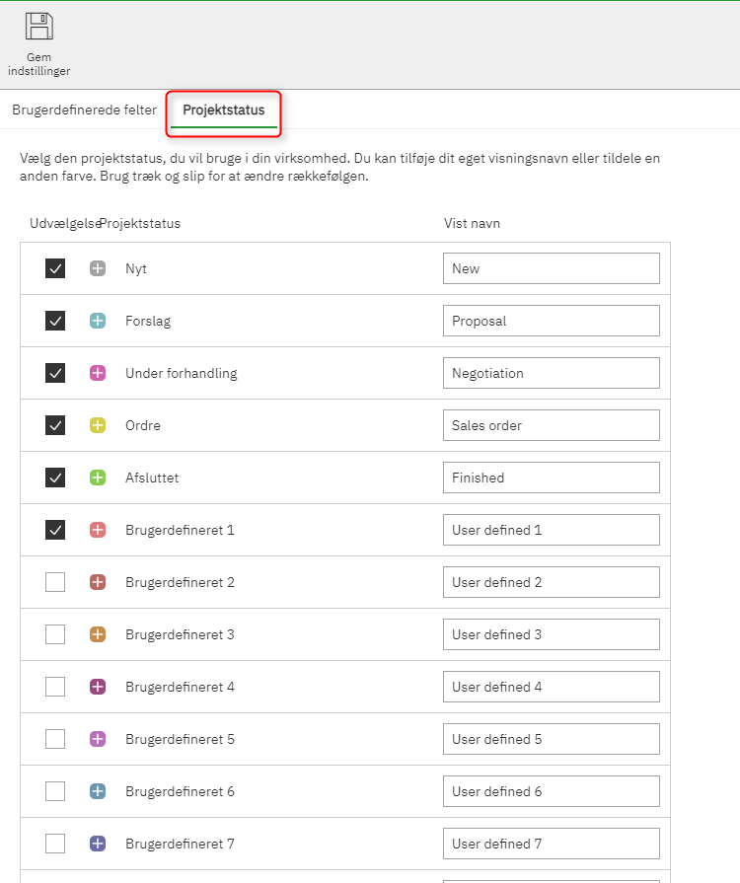Focus the Sales order name field
740x883 pixels.
[551, 425]
